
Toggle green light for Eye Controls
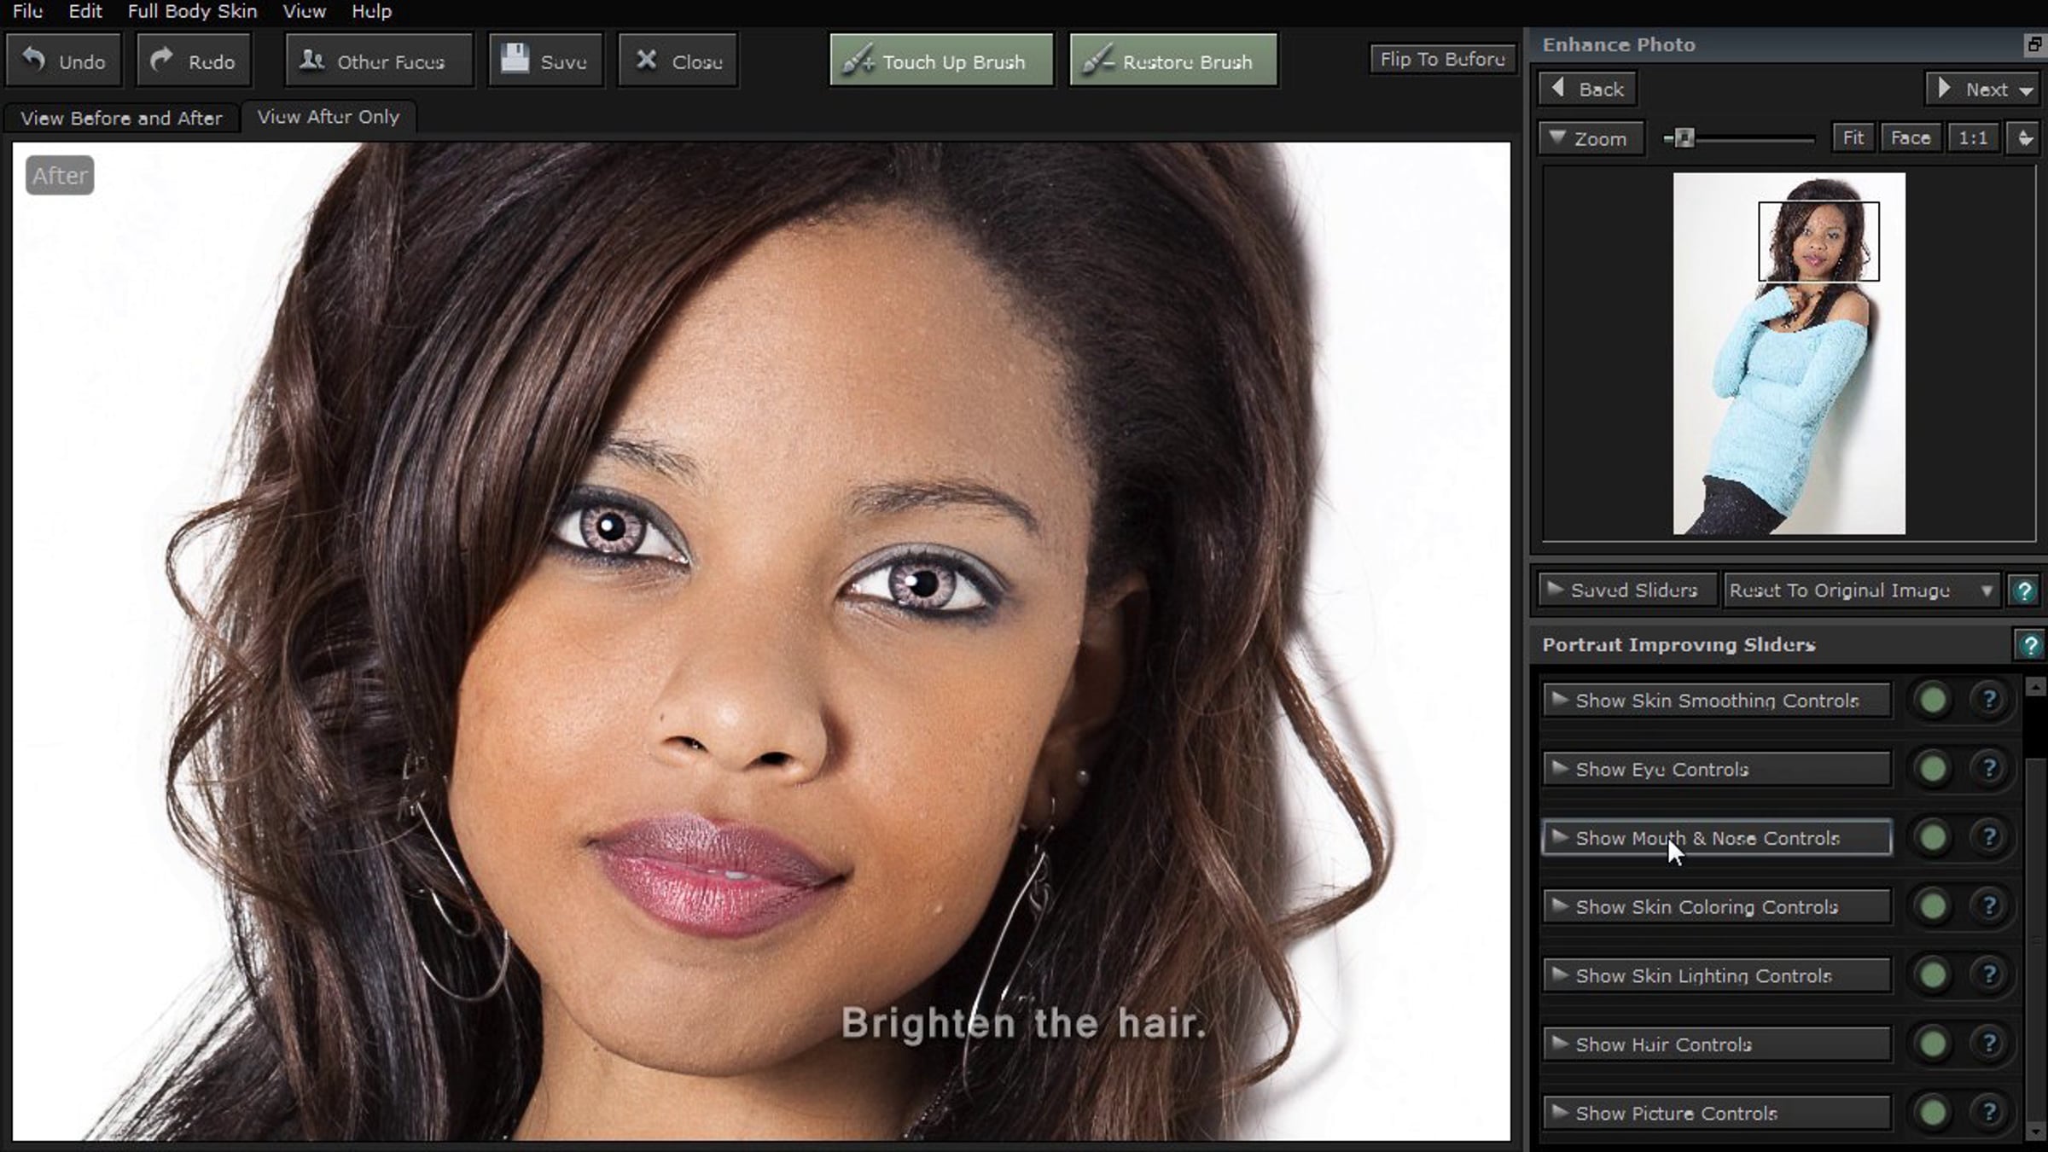coord(1933,769)
